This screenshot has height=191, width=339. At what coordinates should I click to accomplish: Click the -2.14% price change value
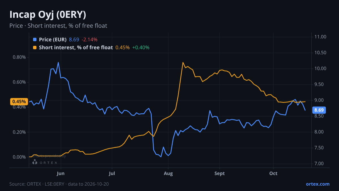tap(90, 40)
